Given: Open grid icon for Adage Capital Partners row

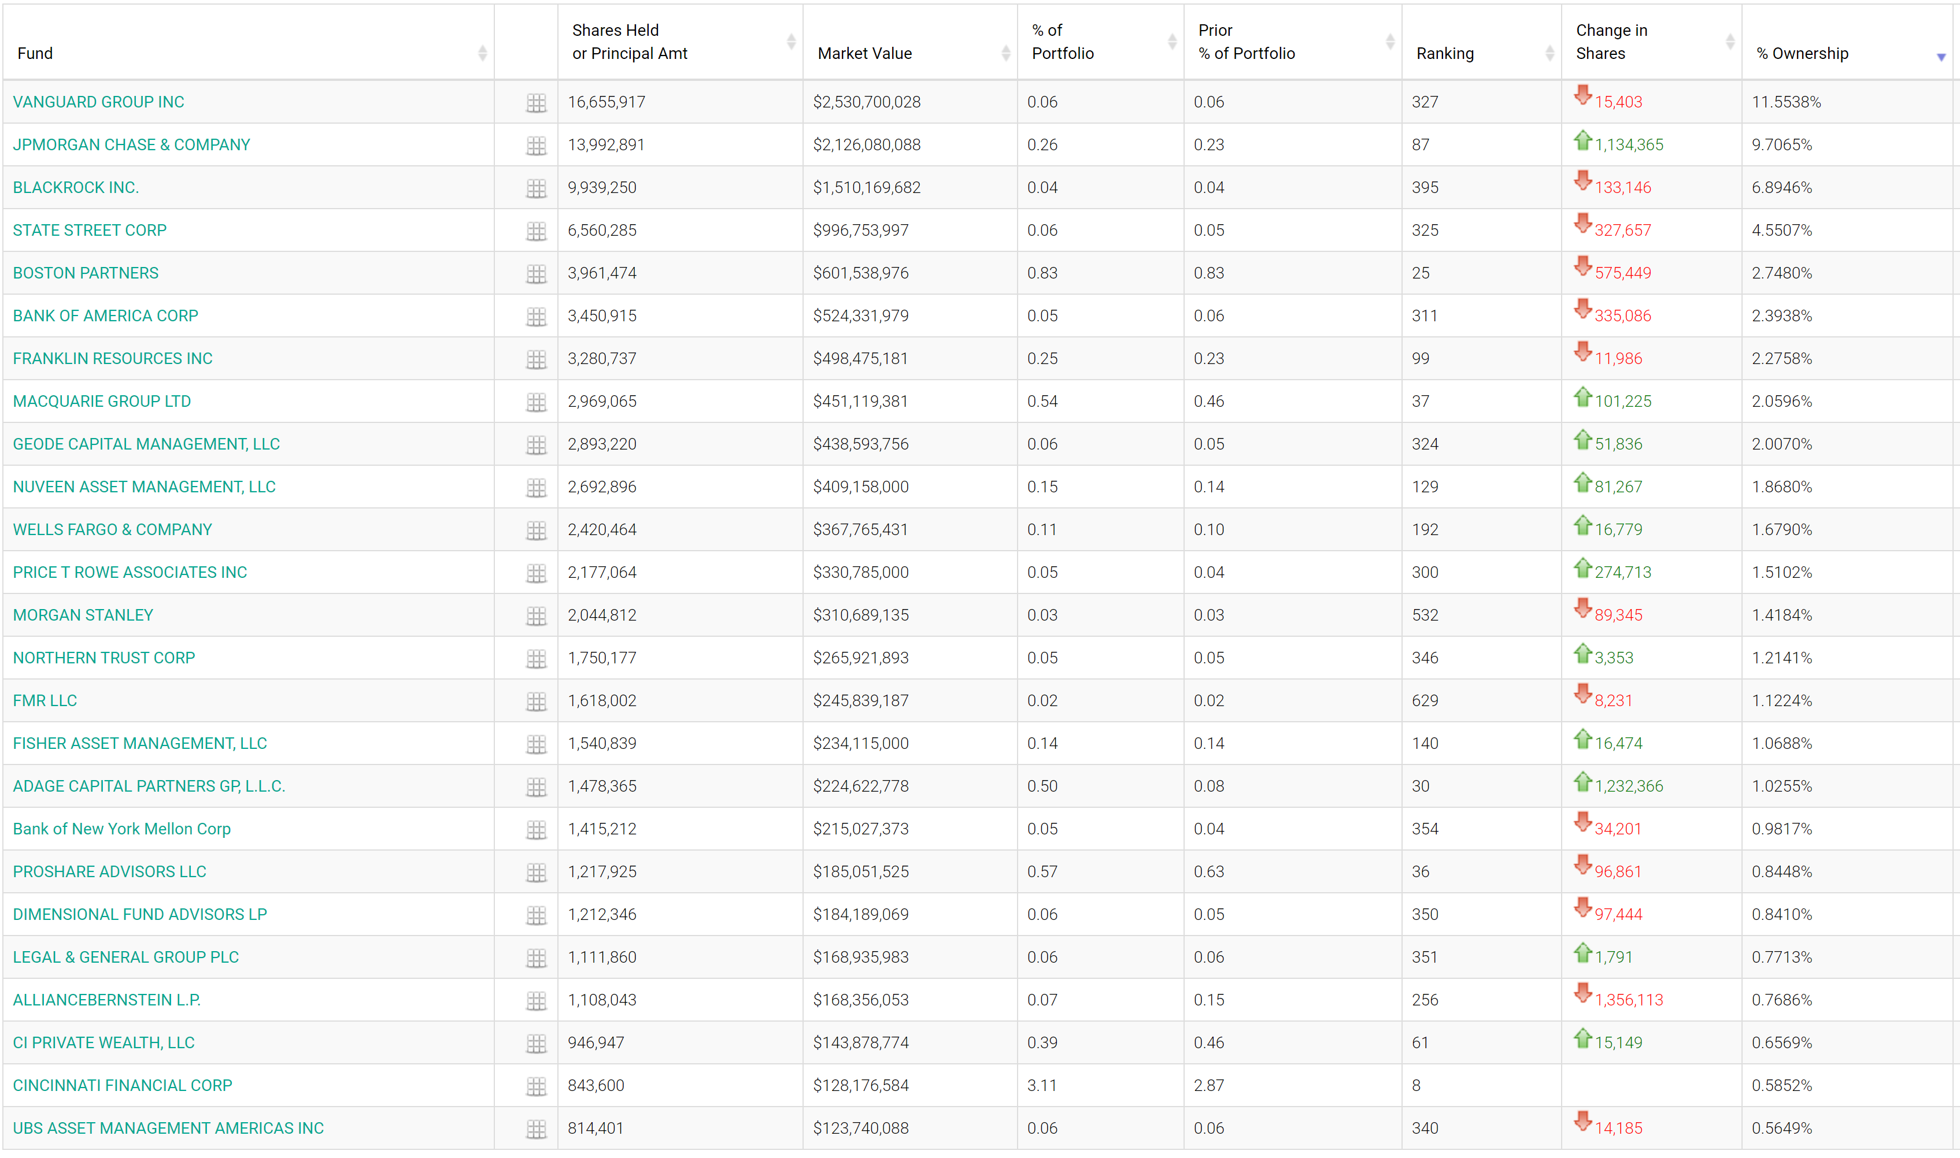Looking at the screenshot, I should coord(536,786).
